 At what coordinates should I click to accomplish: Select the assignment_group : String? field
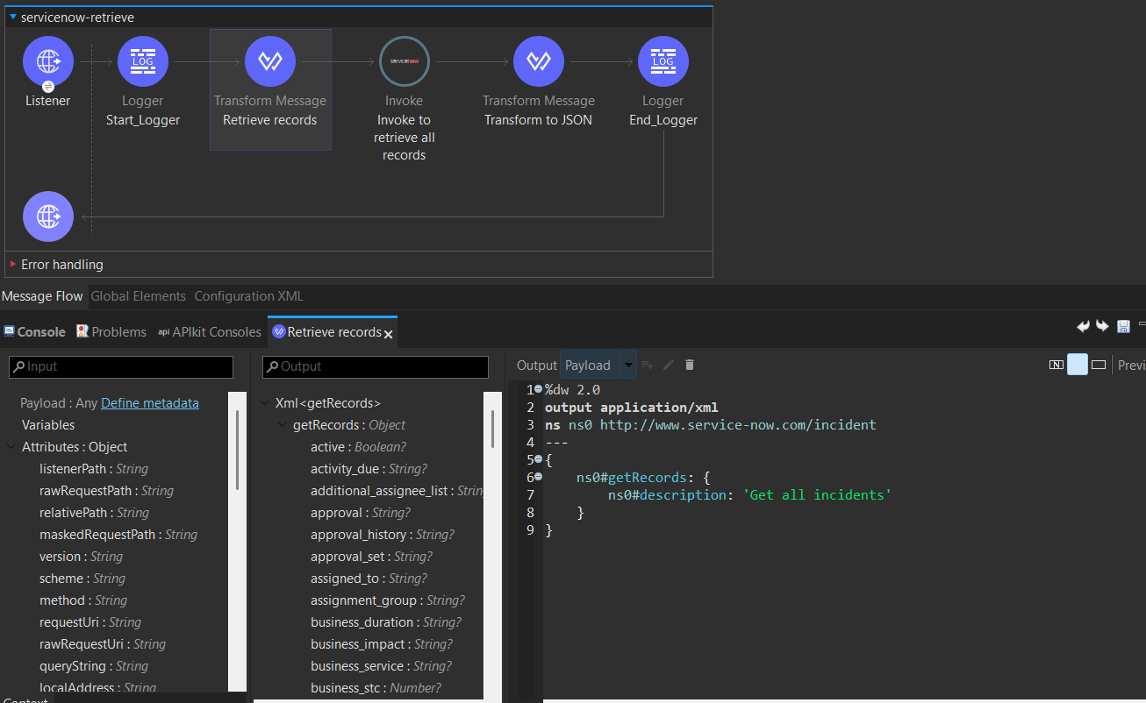click(x=388, y=600)
